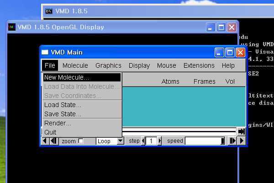The image size is (274, 183).
Task: Click the teal molecule list area
Action: 184,107
